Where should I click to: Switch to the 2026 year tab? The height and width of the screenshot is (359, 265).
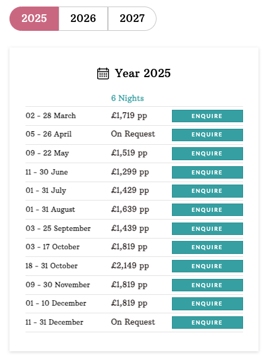[x=83, y=18]
